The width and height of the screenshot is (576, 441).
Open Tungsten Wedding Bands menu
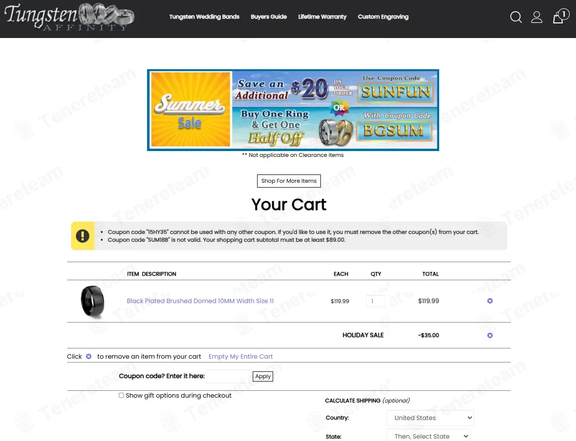tap(204, 17)
